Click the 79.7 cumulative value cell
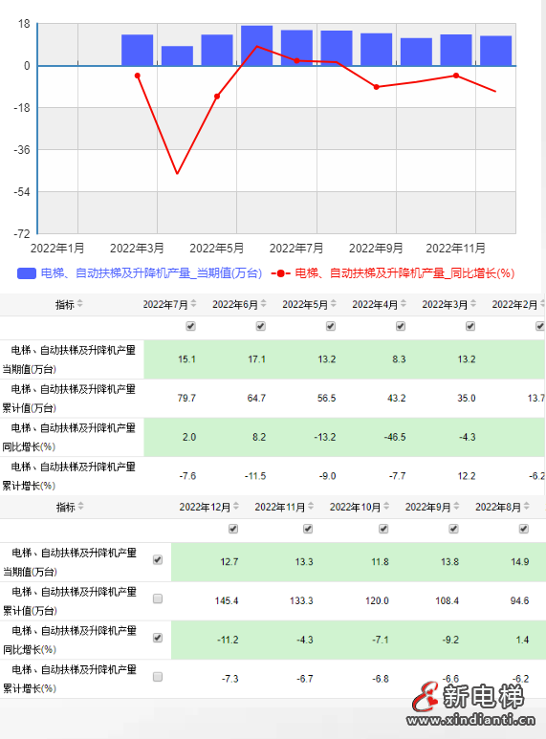Image resolution: width=546 pixels, height=739 pixels. pyautogui.click(x=186, y=399)
